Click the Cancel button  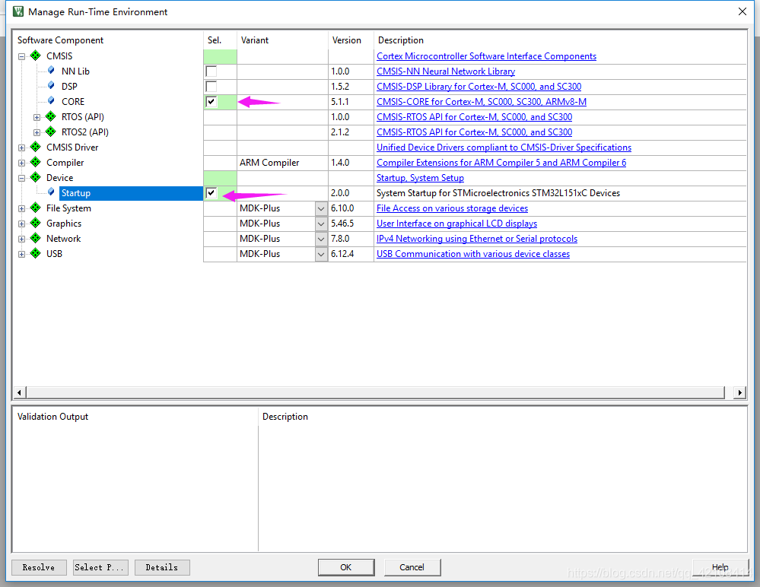(412, 567)
